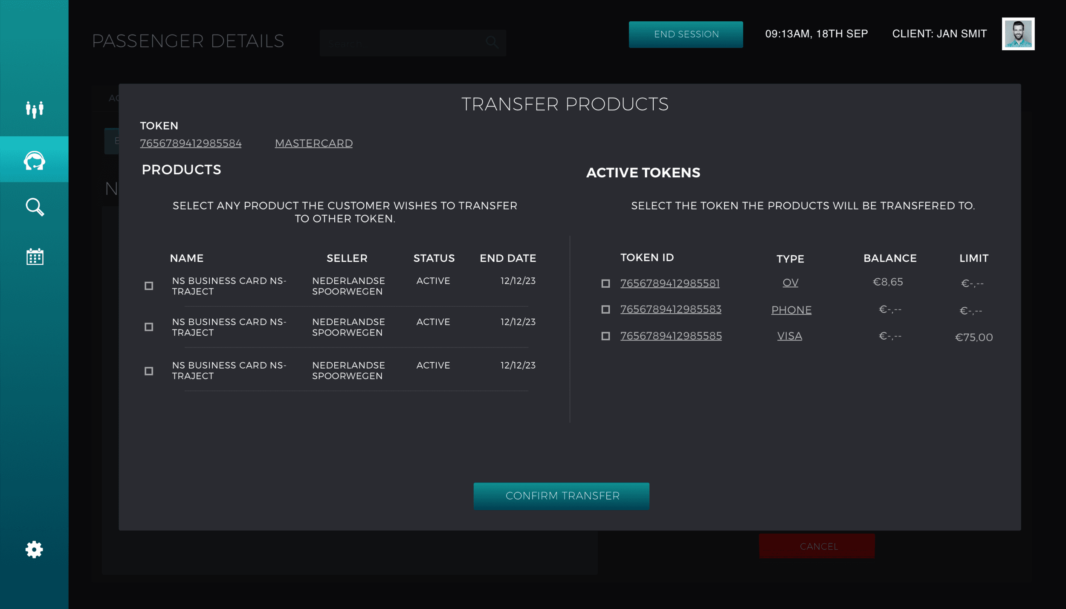Viewport: 1066px width, 609px height.
Task: Open the calendar icon in sidebar
Action: (35, 257)
